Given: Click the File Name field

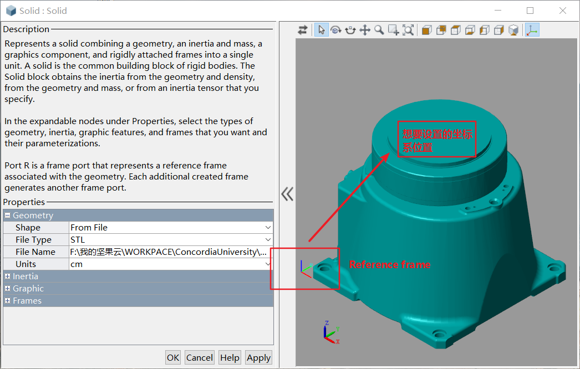Looking at the screenshot, I should [166, 252].
